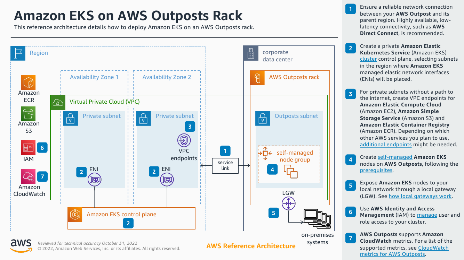Click the 'Amazon EKS on AWS Outposts Rack' title
This screenshot has height=260, width=464.
[128, 16]
